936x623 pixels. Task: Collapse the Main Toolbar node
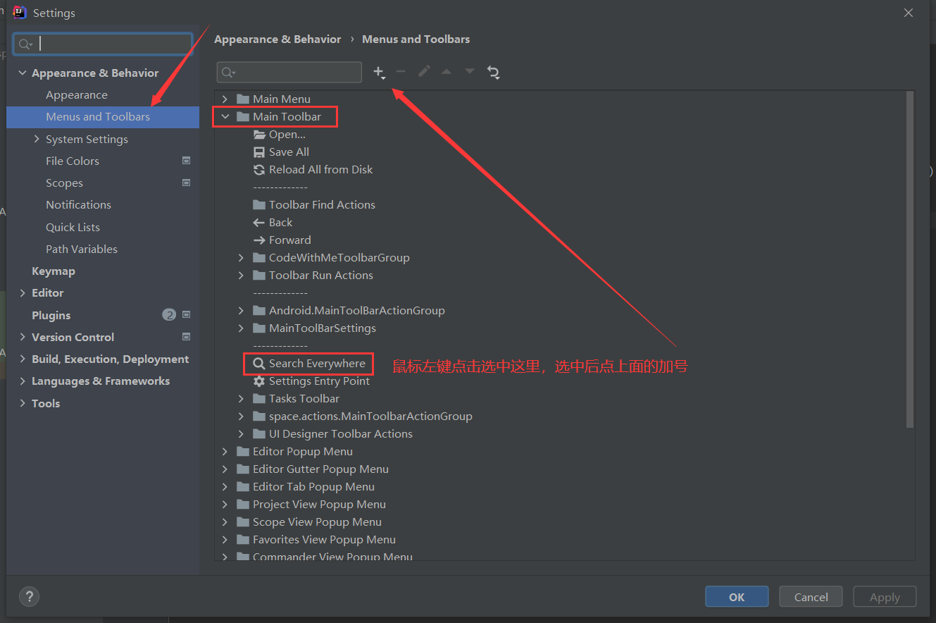pos(225,117)
